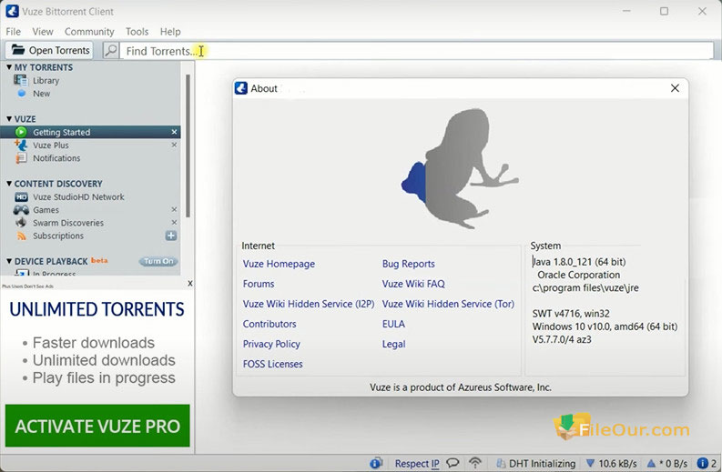Image resolution: width=722 pixels, height=472 pixels.
Task: Click the orange RSS Subscriptions icon
Action: coord(21,236)
